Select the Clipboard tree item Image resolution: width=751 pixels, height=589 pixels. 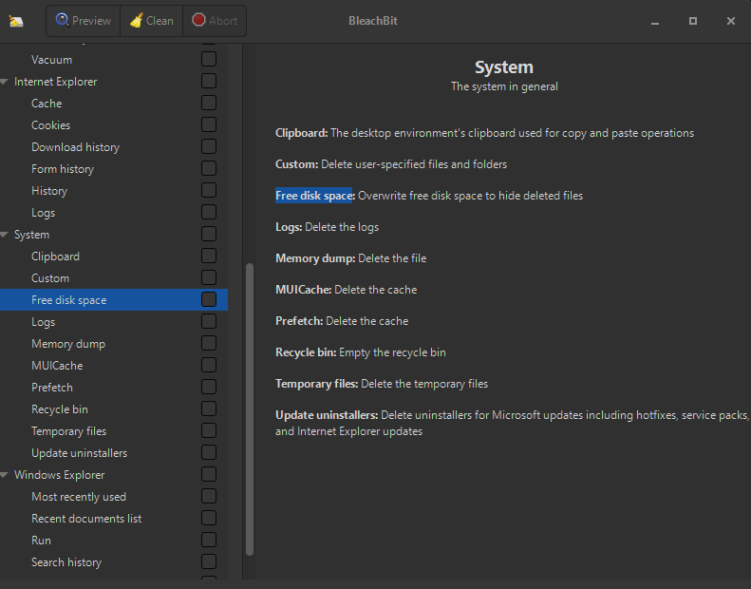tap(56, 256)
